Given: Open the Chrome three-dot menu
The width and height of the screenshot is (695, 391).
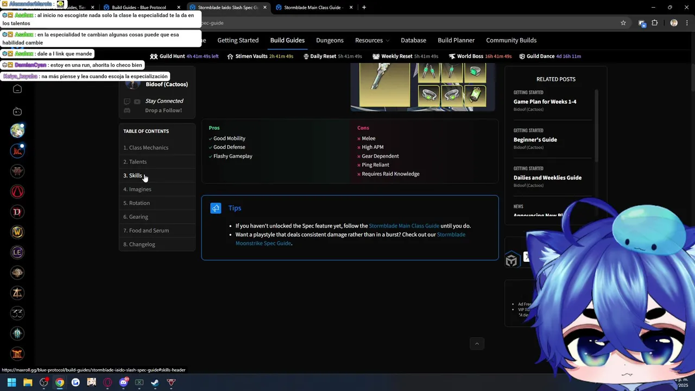Looking at the screenshot, I should point(686,23).
